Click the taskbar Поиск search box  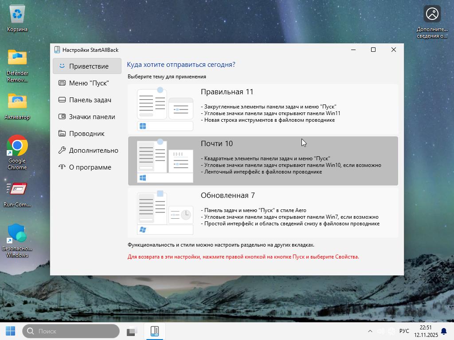coord(71,331)
